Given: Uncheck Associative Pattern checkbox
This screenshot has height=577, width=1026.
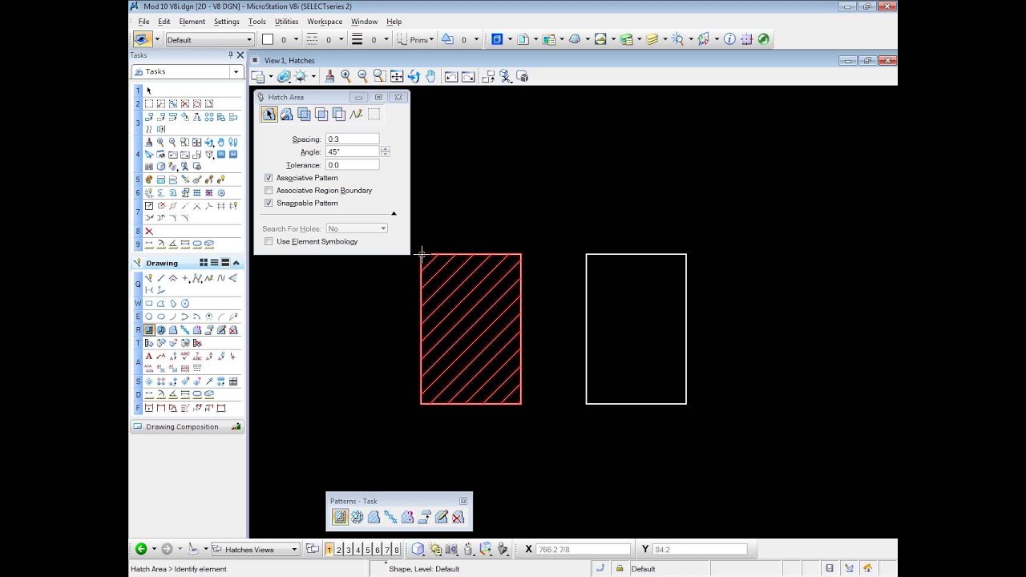Looking at the screenshot, I should coord(269,178).
